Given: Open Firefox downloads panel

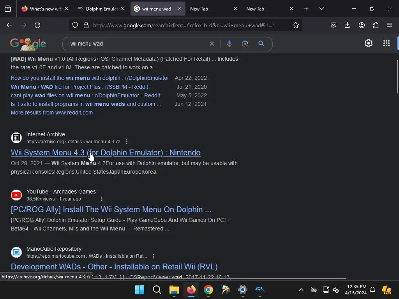Looking at the screenshot, I should [347, 25].
